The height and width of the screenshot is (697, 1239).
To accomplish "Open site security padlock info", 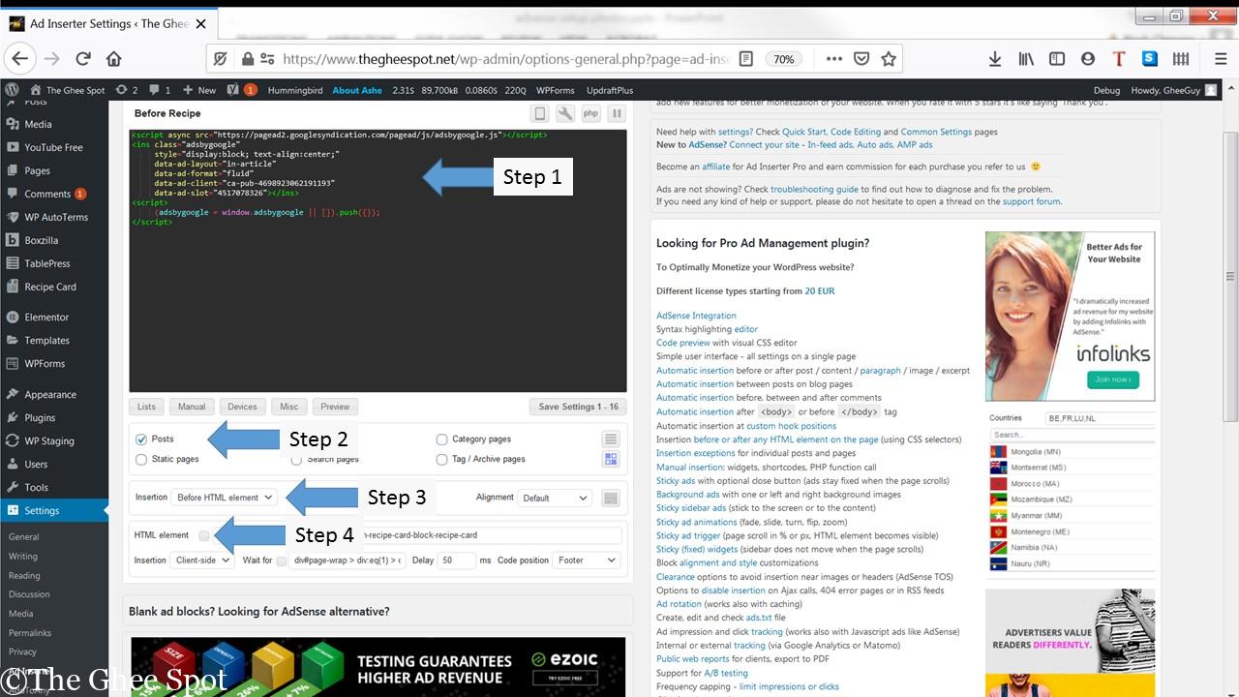I will point(248,59).
